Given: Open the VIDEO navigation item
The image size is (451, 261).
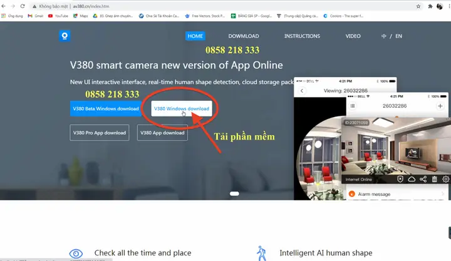Looking at the screenshot, I should pyautogui.click(x=353, y=36).
